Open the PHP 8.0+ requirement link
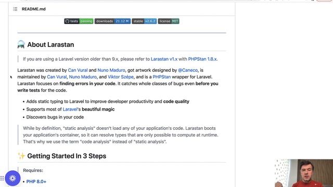The height and width of the screenshot is (187, 333). click(36, 181)
